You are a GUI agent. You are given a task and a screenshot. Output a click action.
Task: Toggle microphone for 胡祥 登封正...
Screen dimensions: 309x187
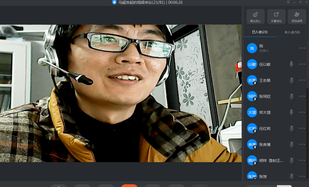[291, 160]
